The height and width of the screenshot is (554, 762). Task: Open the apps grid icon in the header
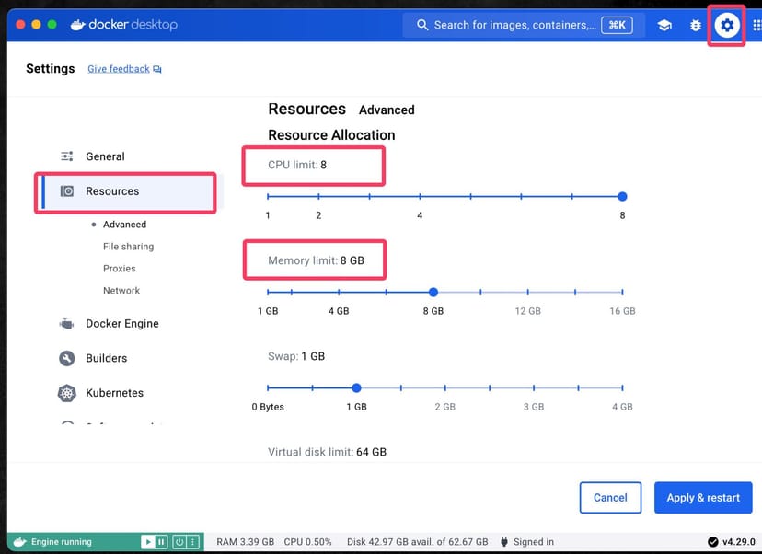[756, 26]
